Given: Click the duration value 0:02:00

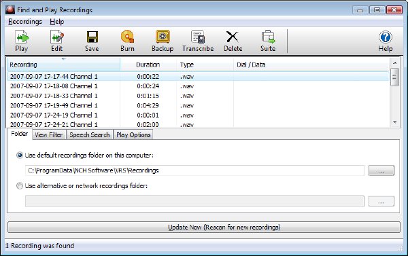Looking at the screenshot, I should point(148,124).
